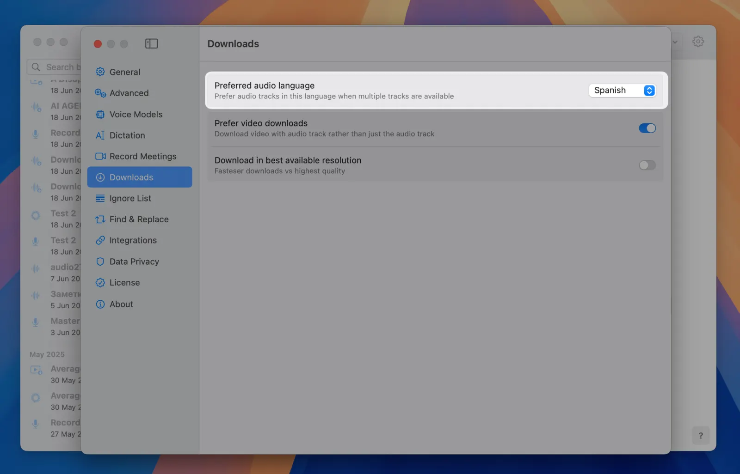Select the Ignore List section
740x474 pixels.
140,198
